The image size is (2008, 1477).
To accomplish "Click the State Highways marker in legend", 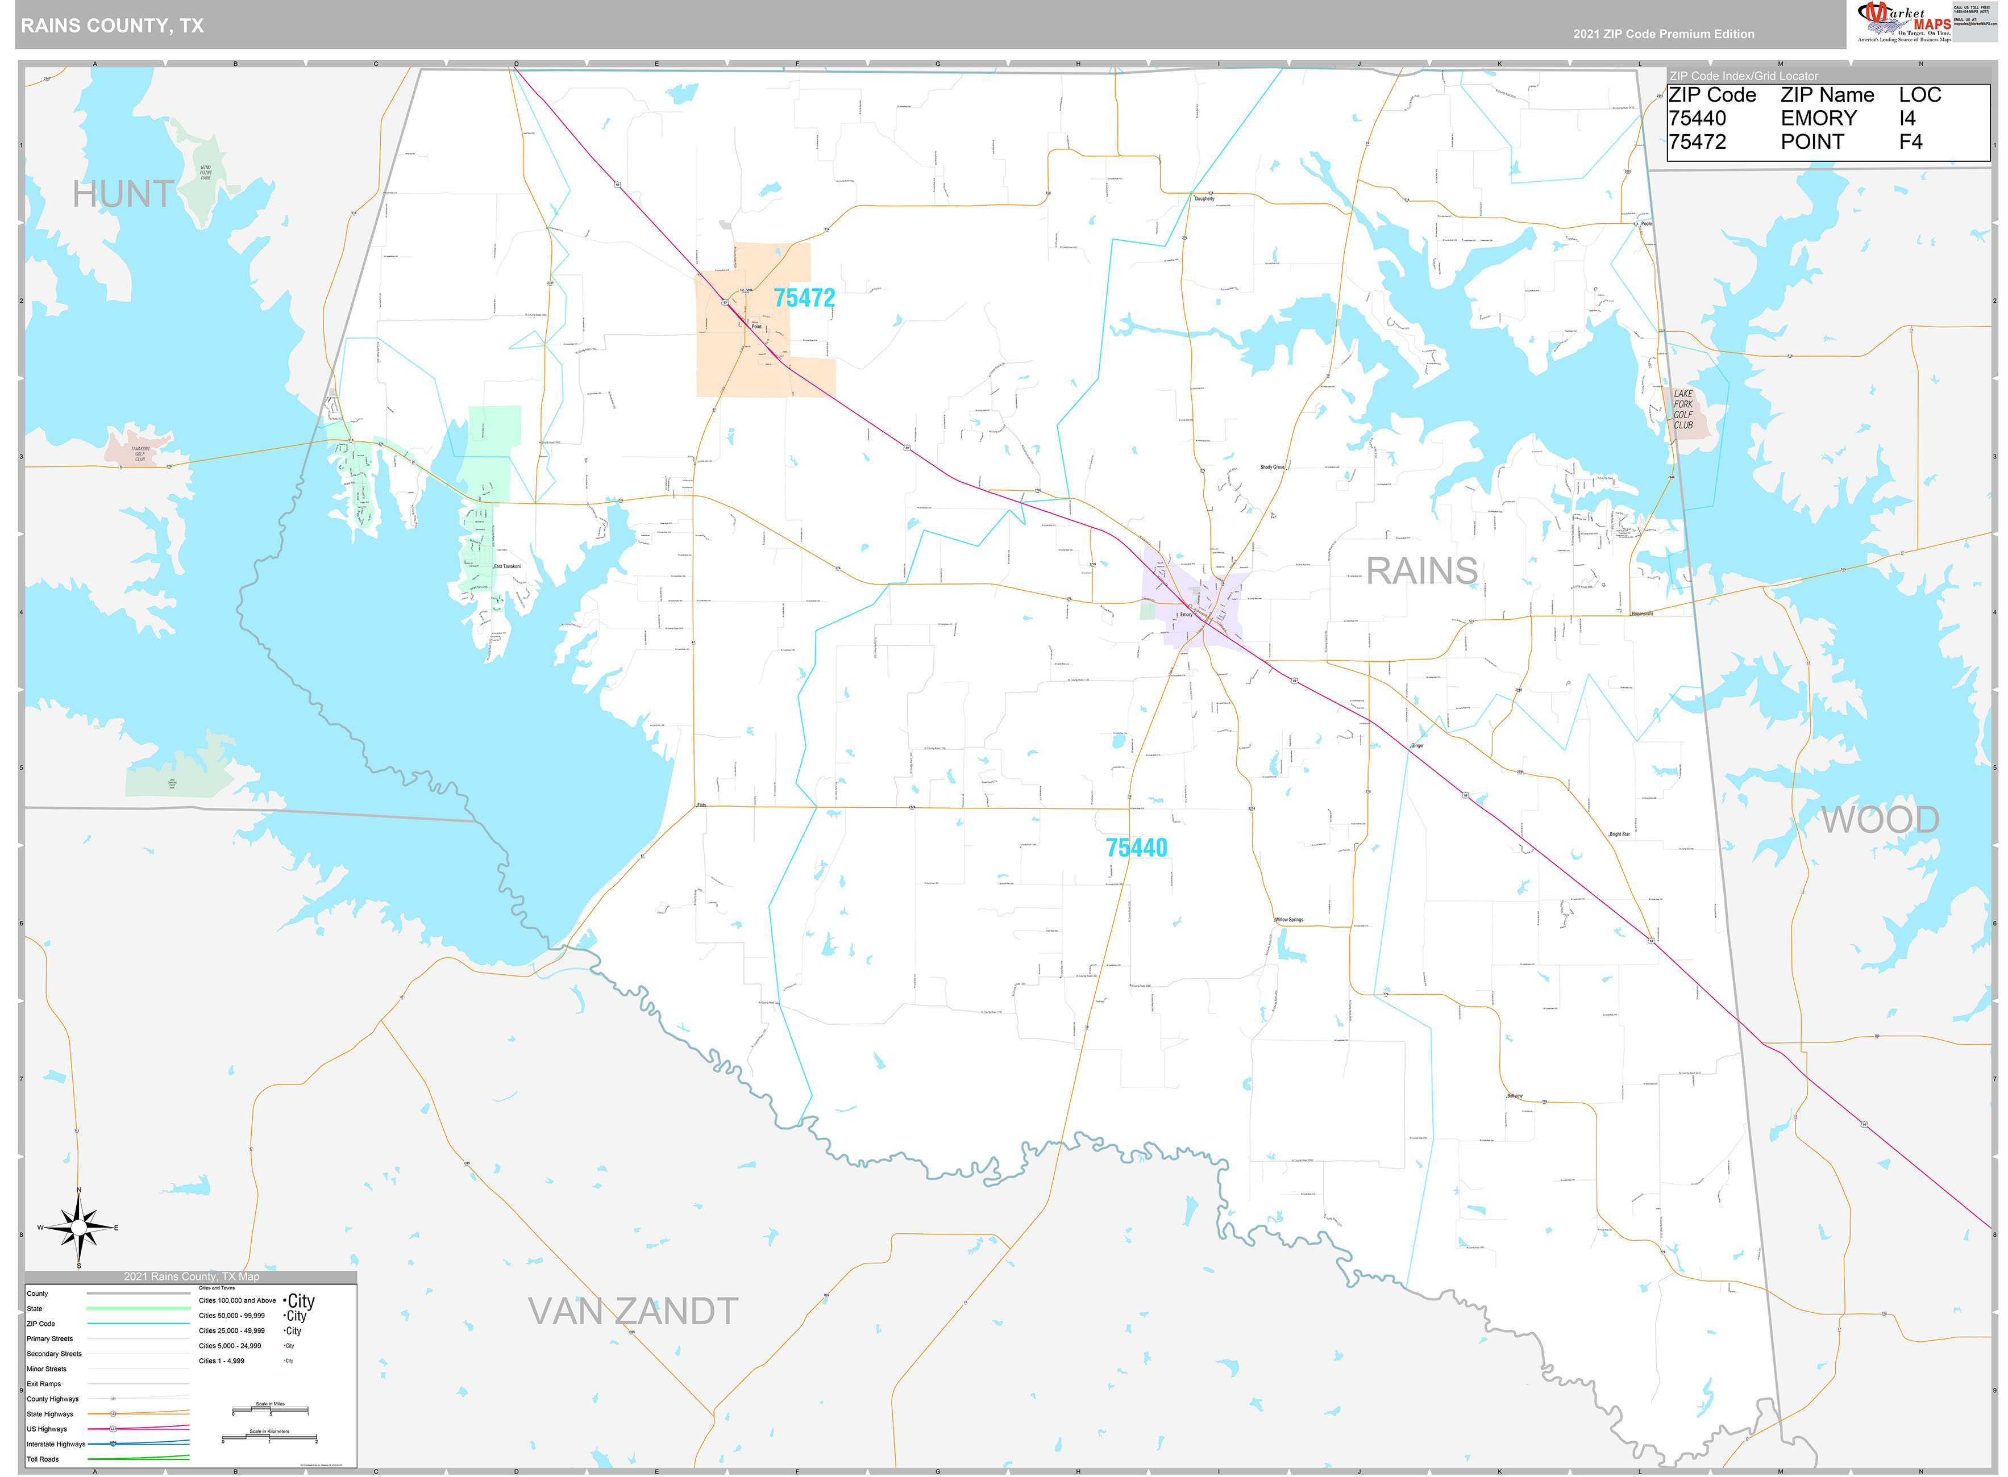I will (114, 1415).
